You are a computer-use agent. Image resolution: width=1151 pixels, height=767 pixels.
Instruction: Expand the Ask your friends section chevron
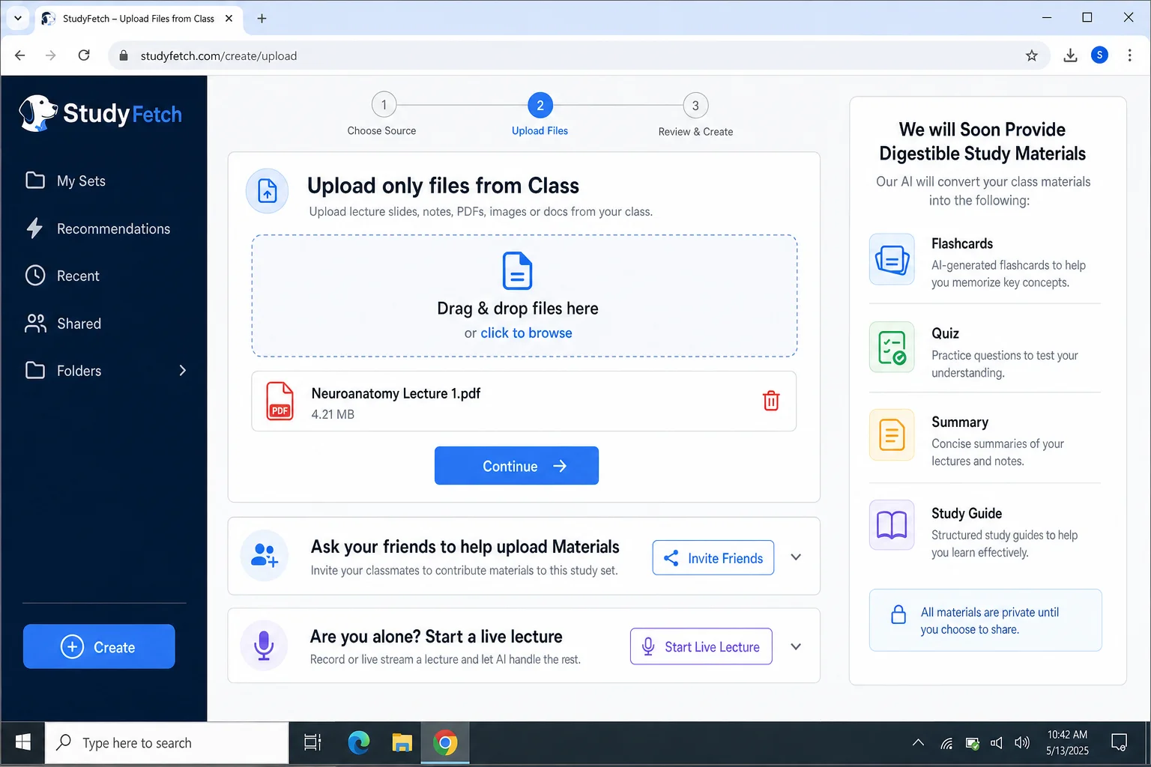(796, 557)
